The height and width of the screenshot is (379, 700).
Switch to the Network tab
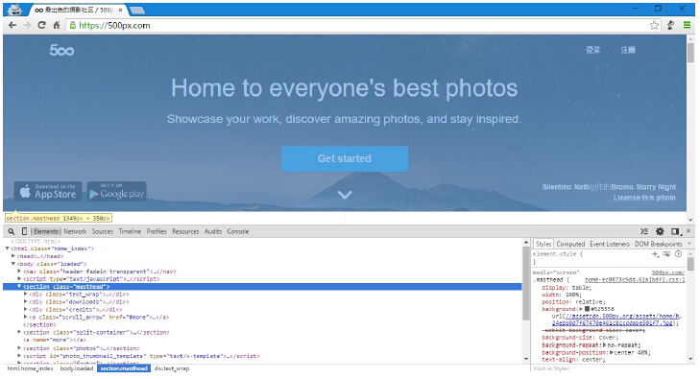tap(75, 231)
